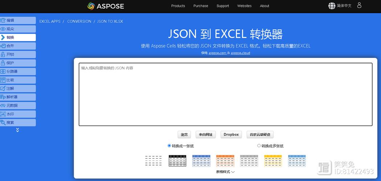Click the 观众 (viewer) eye icon
The image size is (381, 181).
click(x=3, y=29)
